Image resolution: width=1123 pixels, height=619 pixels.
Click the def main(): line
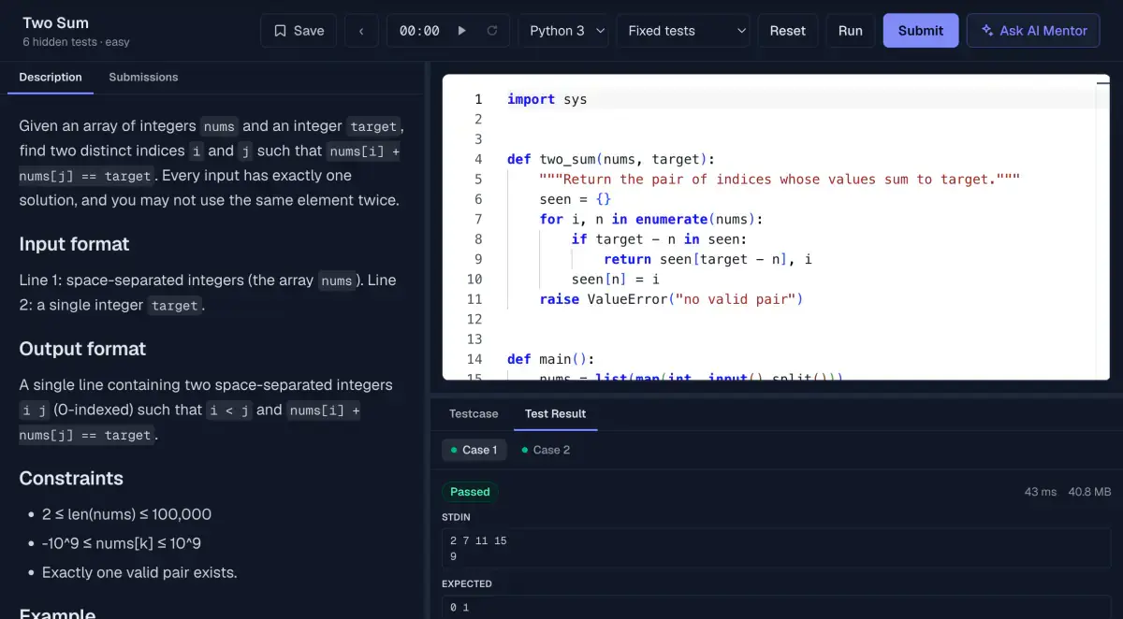coord(551,359)
